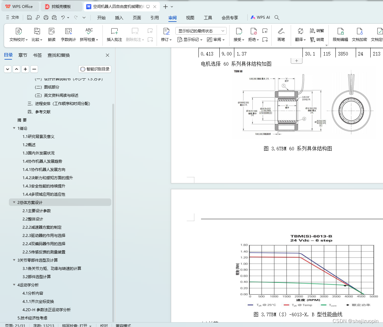Click the Print icon in quick access bar

pos(46,17)
